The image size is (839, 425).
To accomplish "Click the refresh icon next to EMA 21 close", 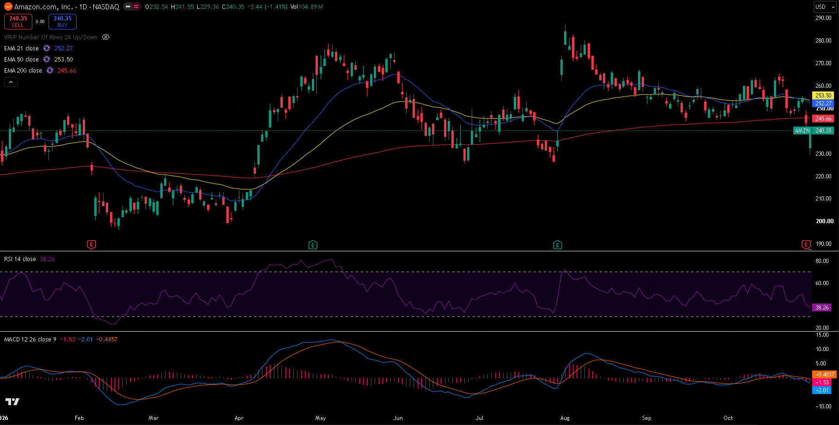I will 47,49.
